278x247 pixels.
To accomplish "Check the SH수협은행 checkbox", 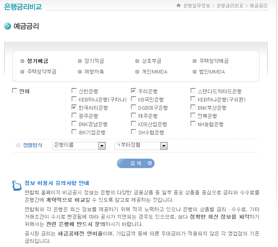I will point(134,132).
